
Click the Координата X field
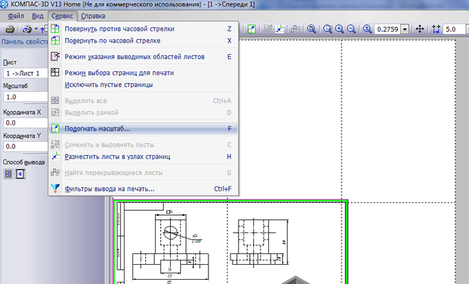pos(26,122)
